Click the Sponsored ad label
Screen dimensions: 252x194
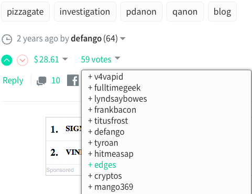(x=60, y=170)
